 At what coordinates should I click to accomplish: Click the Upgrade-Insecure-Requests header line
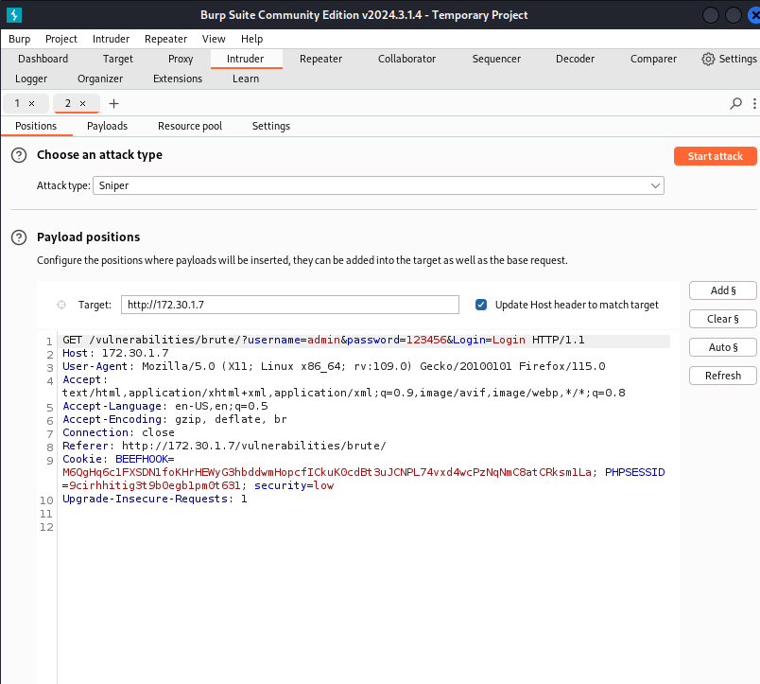coord(155,499)
